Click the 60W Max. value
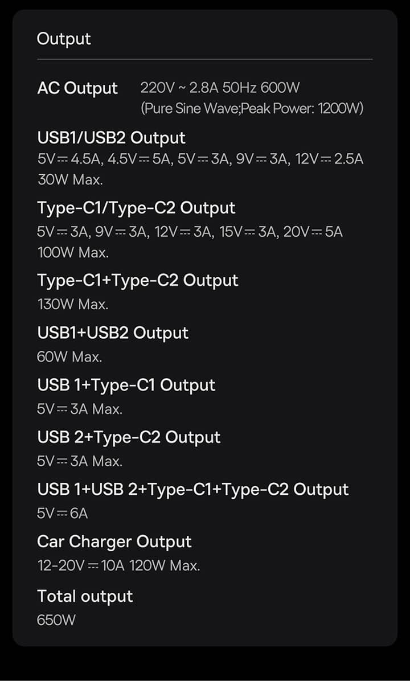 pyautogui.click(x=69, y=357)
